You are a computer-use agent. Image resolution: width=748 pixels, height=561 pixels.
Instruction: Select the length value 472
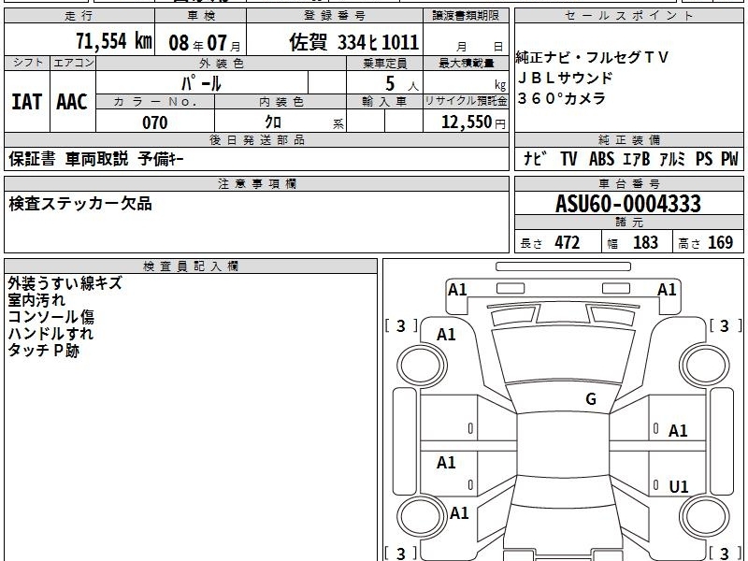(568, 243)
